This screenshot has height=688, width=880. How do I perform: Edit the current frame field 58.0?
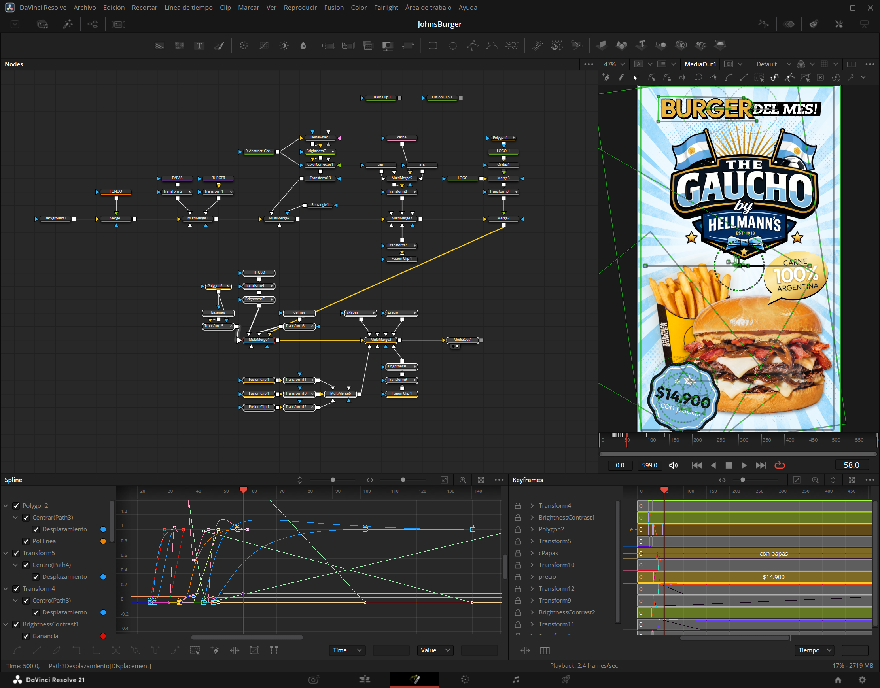[852, 465]
